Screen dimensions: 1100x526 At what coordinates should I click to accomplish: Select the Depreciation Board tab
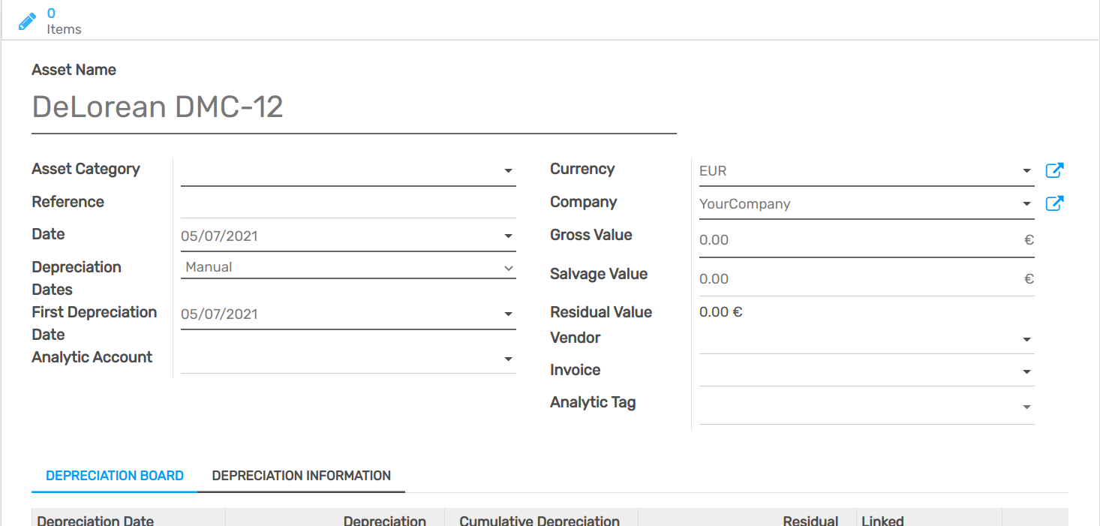pyautogui.click(x=114, y=475)
